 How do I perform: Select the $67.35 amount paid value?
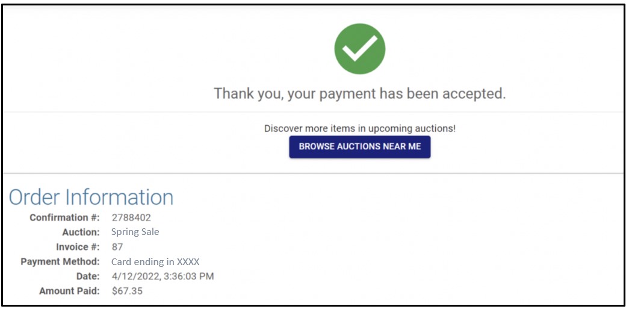tap(127, 291)
